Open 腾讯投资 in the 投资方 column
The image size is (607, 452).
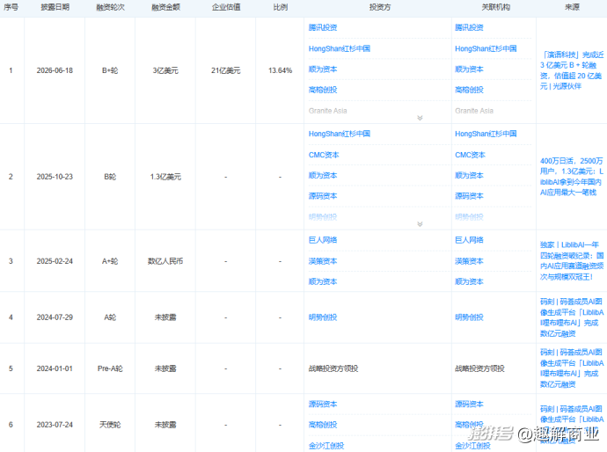(x=323, y=27)
